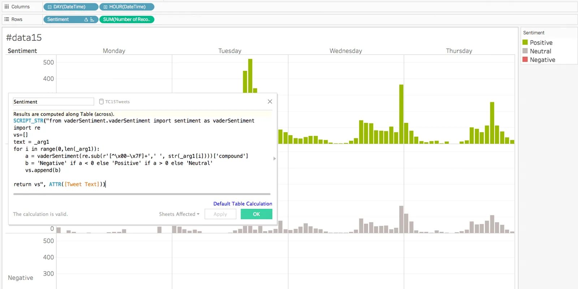Click the Monday column header
Viewport: 578px width, 289px height.
[x=114, y=51]
